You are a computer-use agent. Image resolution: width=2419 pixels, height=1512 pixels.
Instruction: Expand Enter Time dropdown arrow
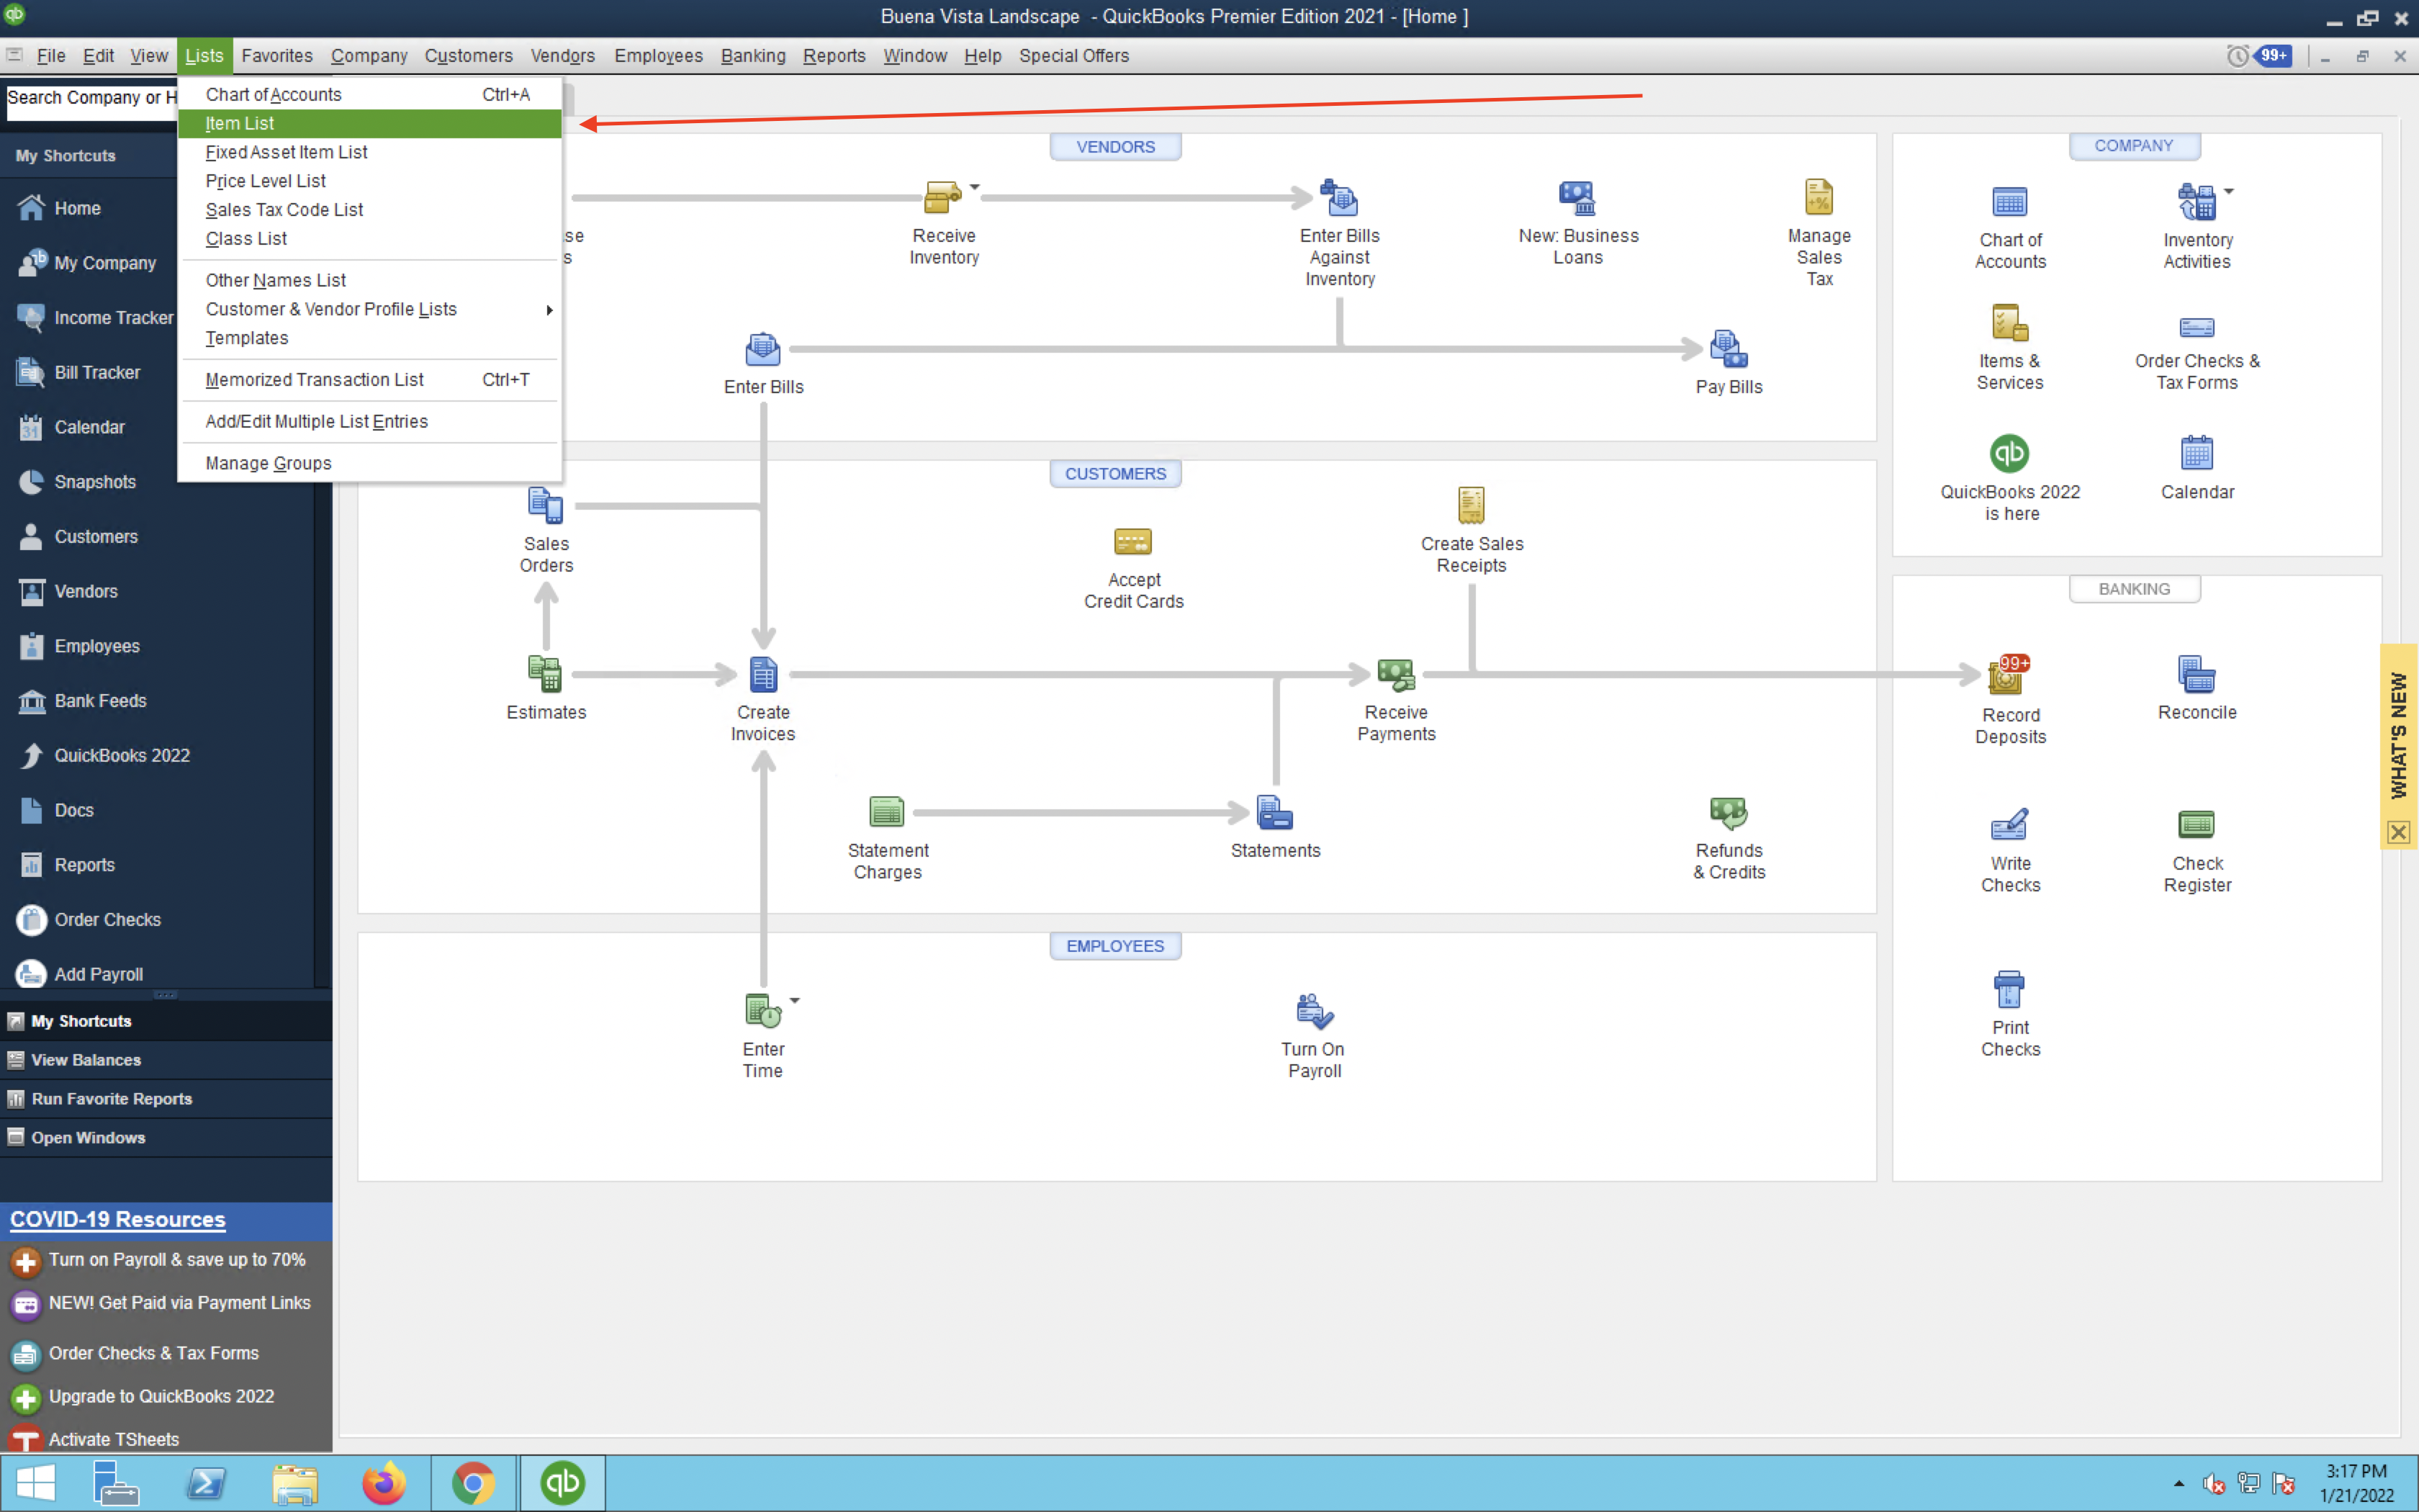point(795,1000)
